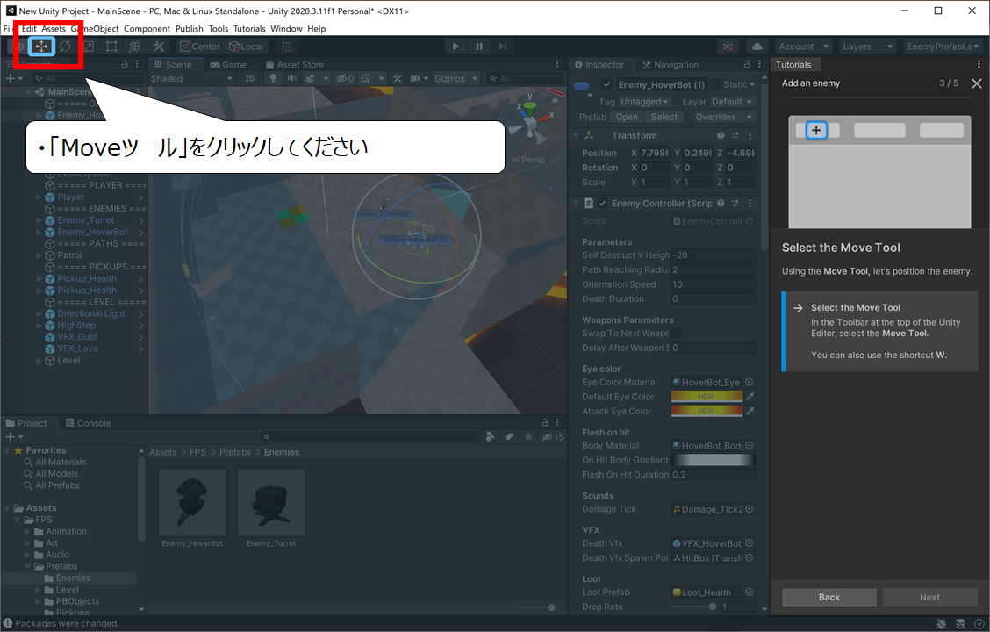Open the Animation folder in Project

point(66,532)
